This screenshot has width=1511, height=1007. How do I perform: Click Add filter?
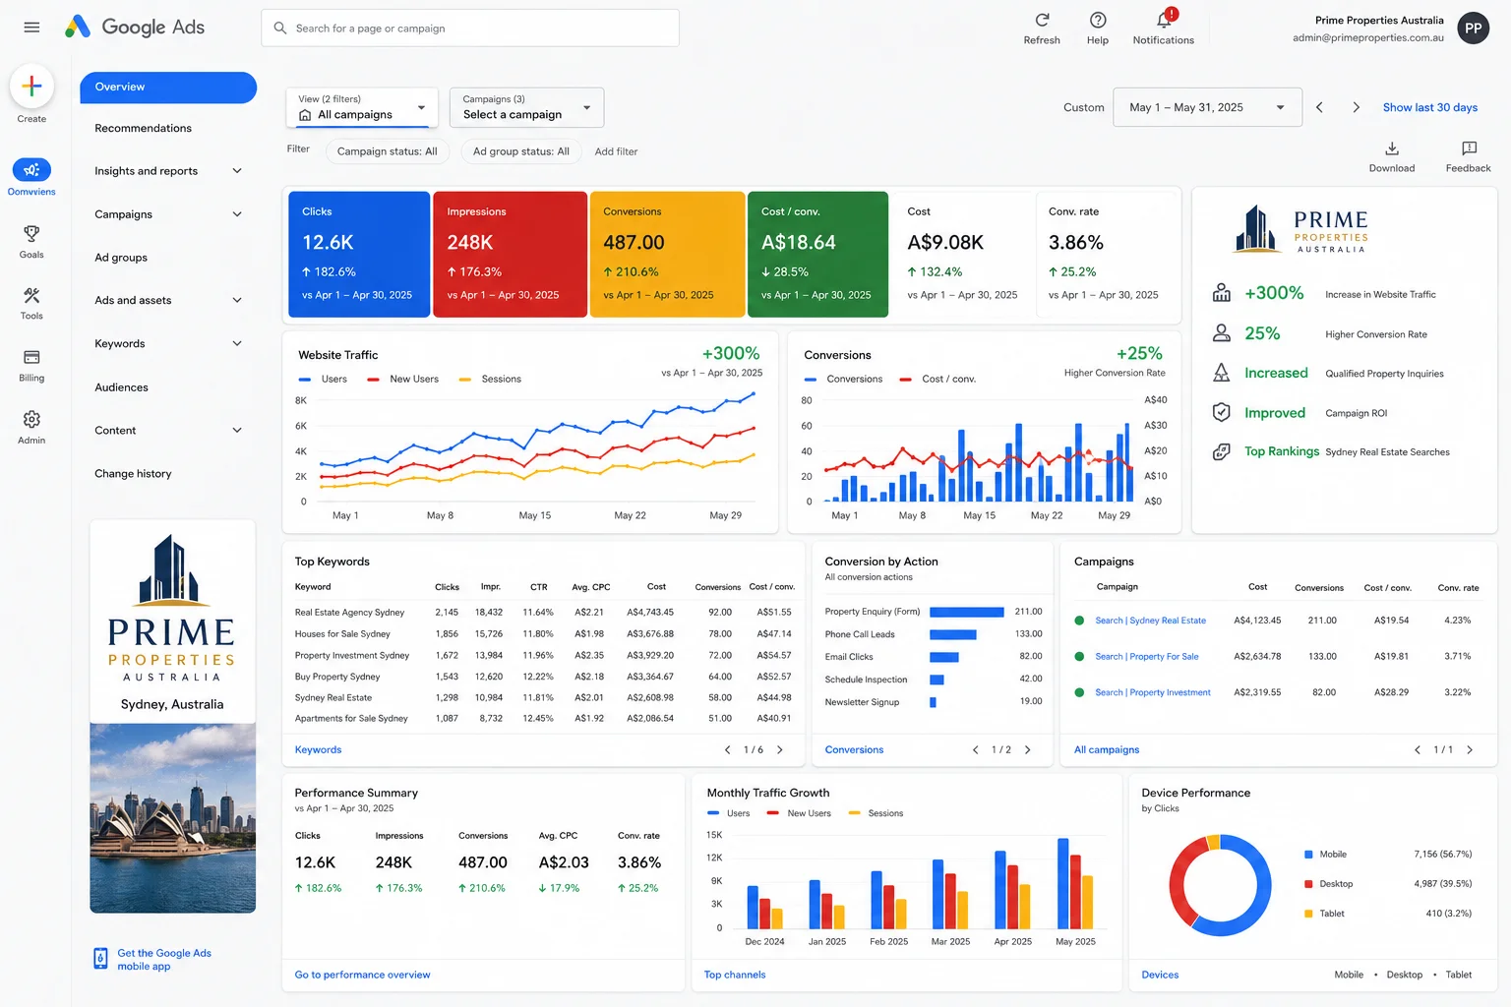point(616,151)
